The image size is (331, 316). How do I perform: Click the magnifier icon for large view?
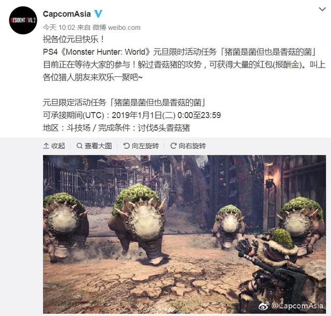pos(79,146)
